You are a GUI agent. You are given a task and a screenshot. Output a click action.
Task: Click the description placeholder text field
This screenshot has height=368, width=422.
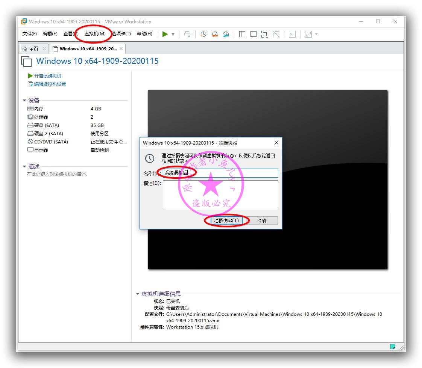point(57,174)
